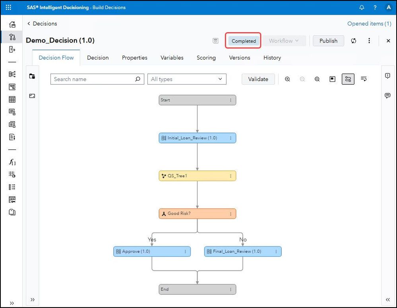Open Good Risk? node options menu
This screenshot has height=308, width=397.
pos(230,214)
